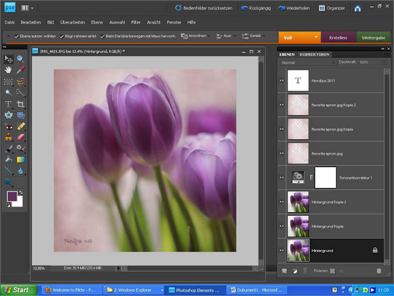394x296 pixels.
Task: Select the Hand tool
Action: (x=9, y=70)
